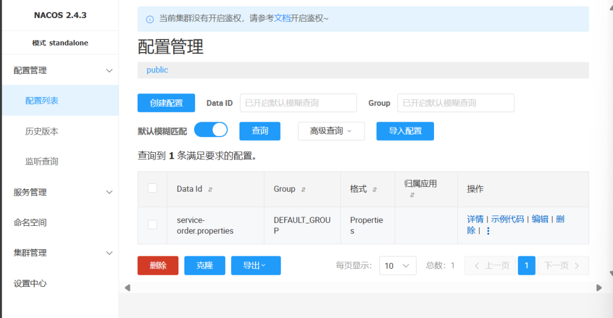Toggle the 默认模糊匹配 switch
This screenshot has width=613, height=318.
click(211, 130)
